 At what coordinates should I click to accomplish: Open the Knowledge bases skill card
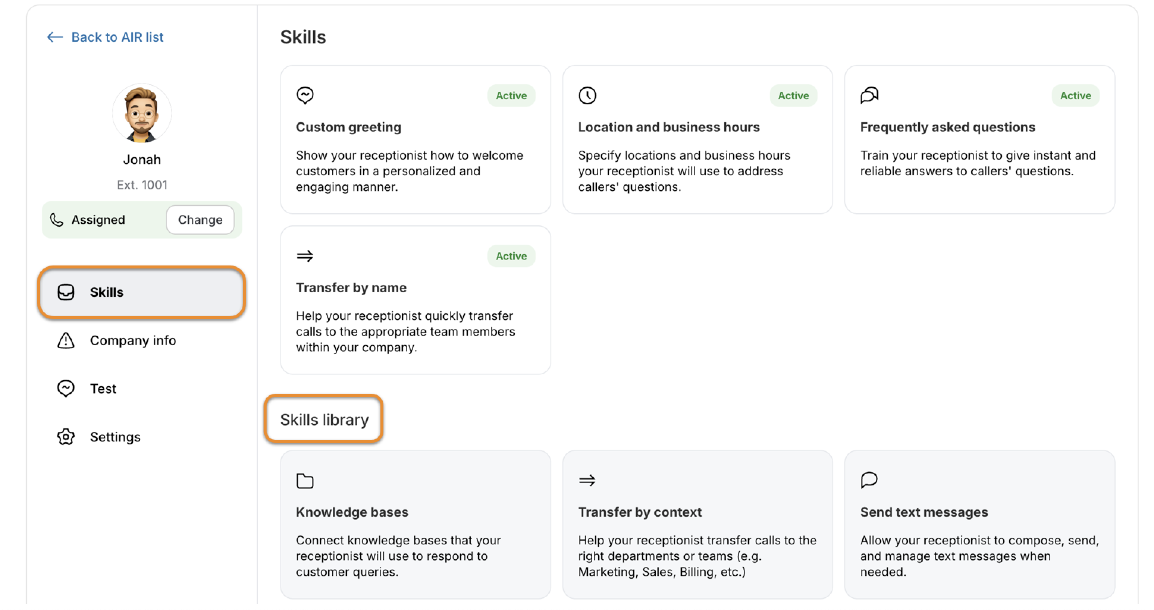415,524
